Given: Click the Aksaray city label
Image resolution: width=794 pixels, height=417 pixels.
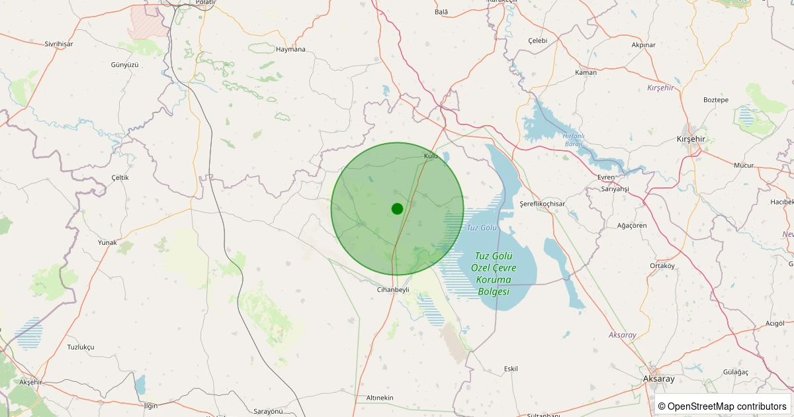Looking at the screenshot, I should (659, 379).
